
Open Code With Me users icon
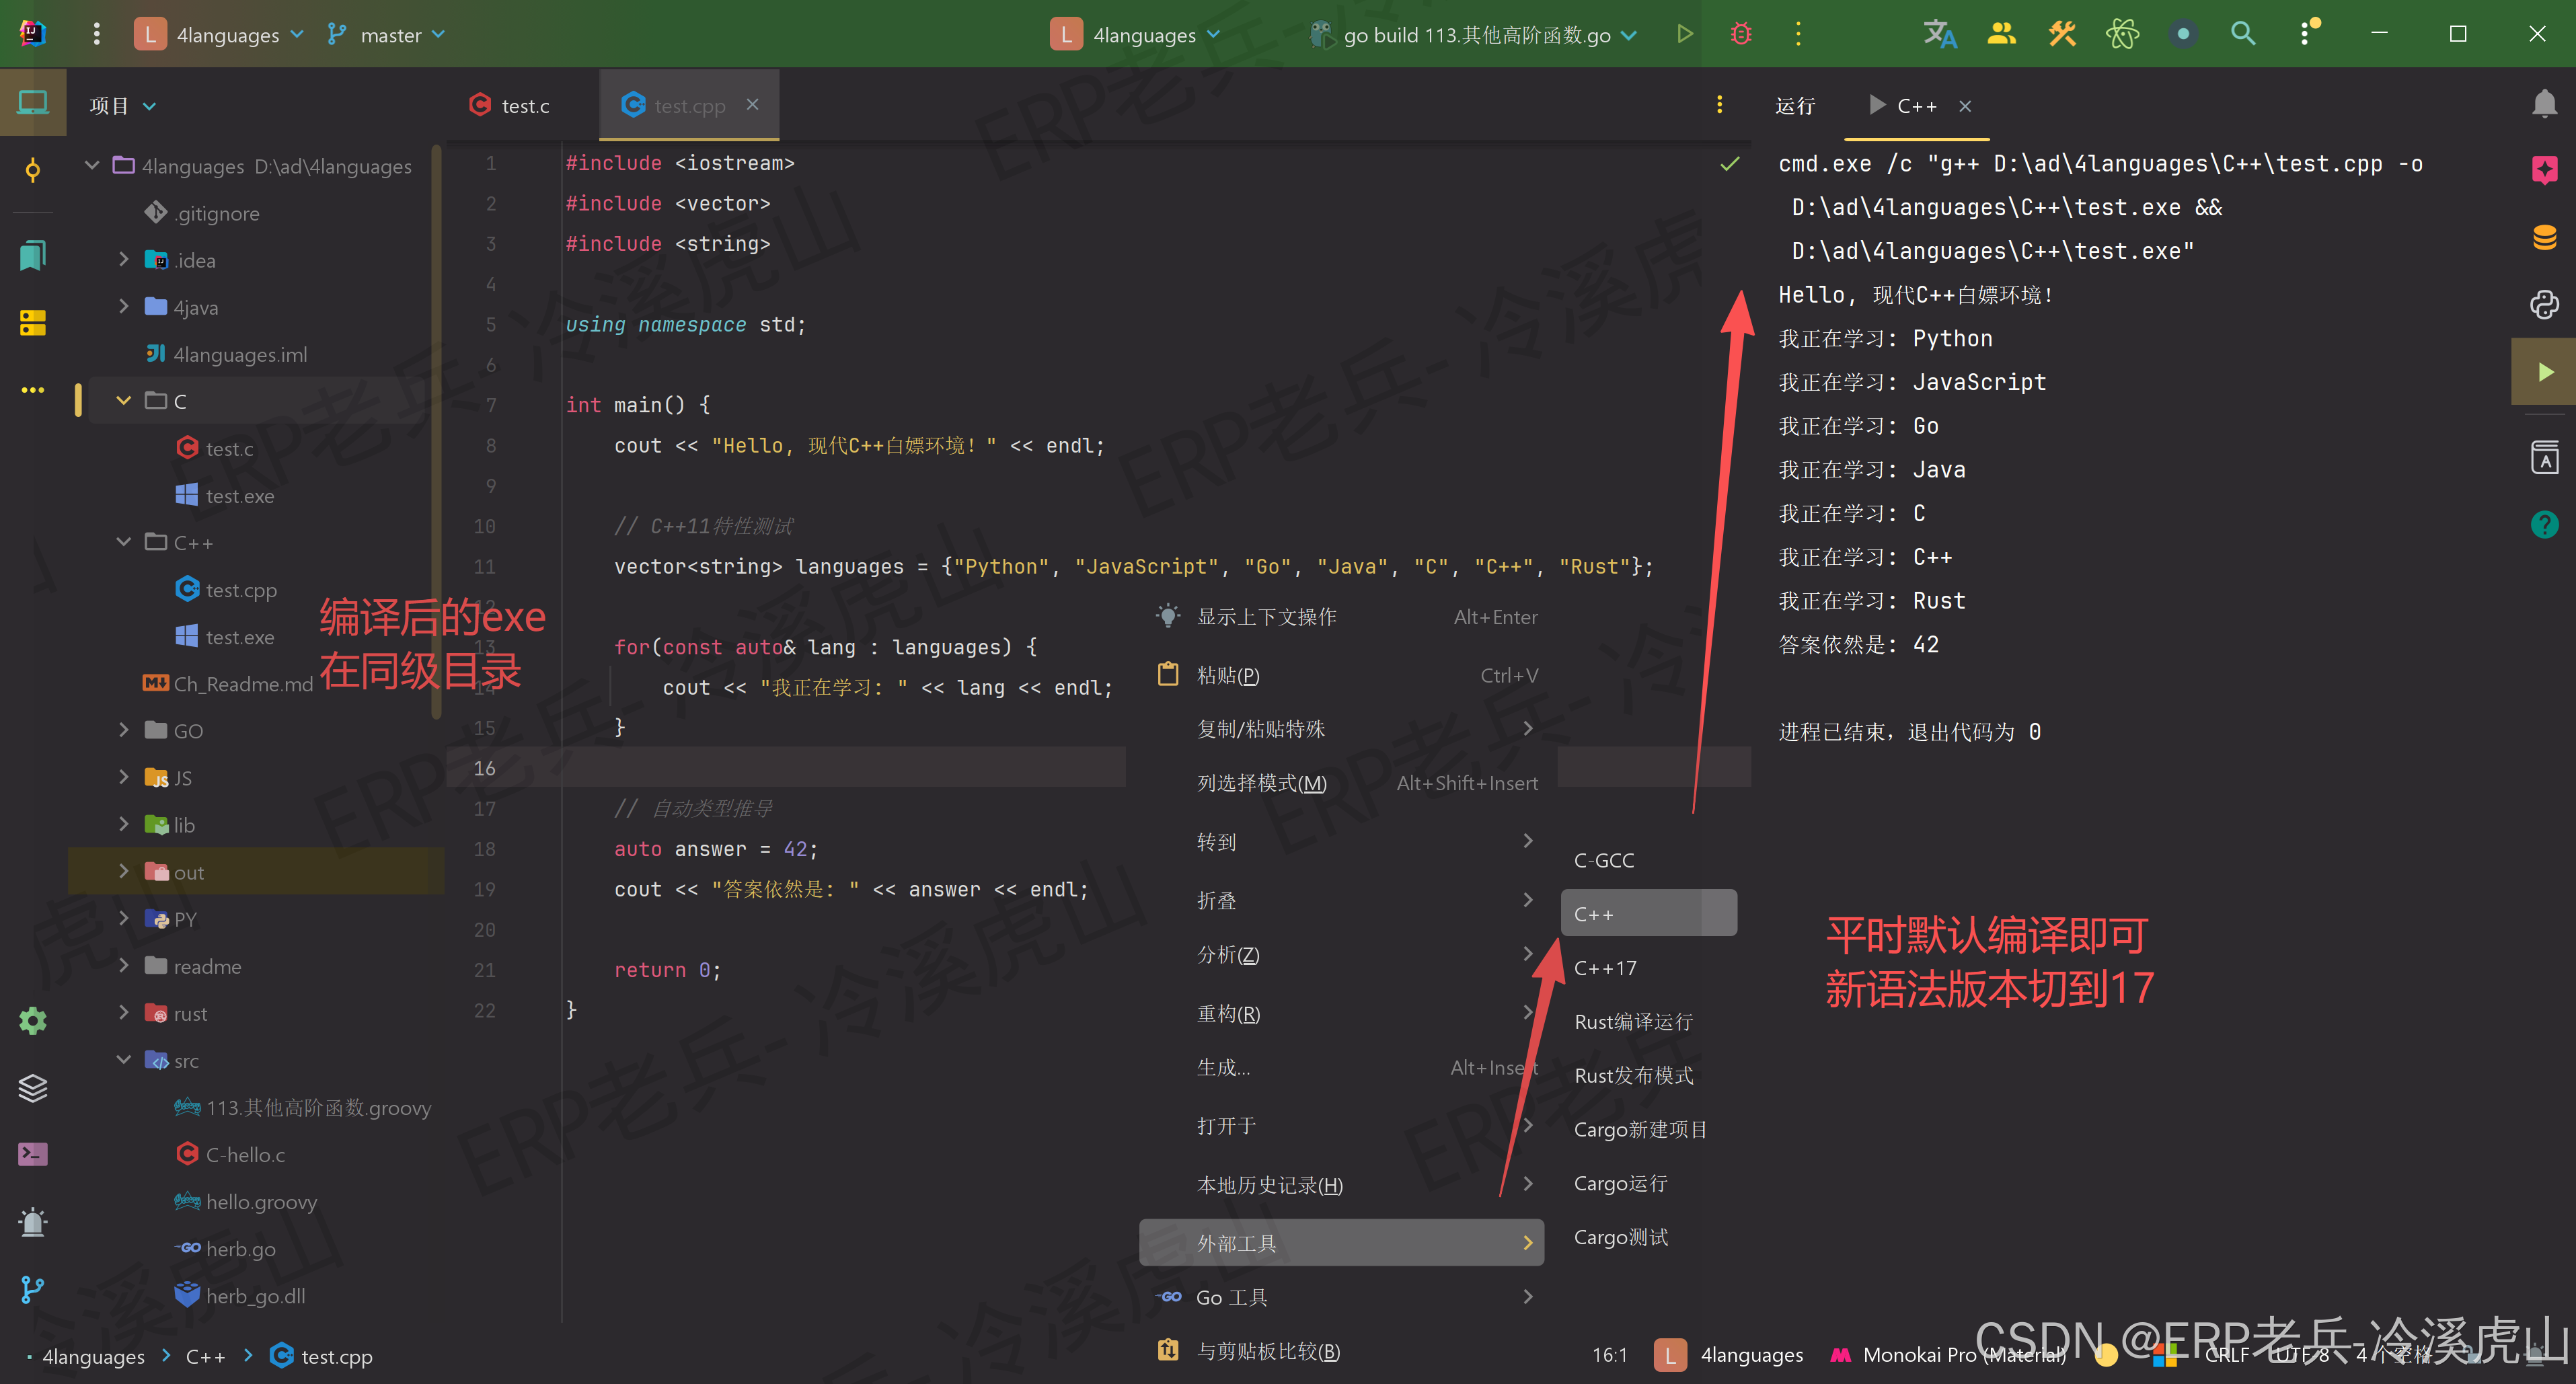[x=2001, y=33]
